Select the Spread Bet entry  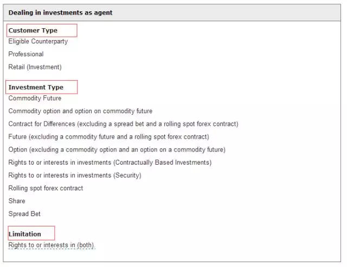24,214
